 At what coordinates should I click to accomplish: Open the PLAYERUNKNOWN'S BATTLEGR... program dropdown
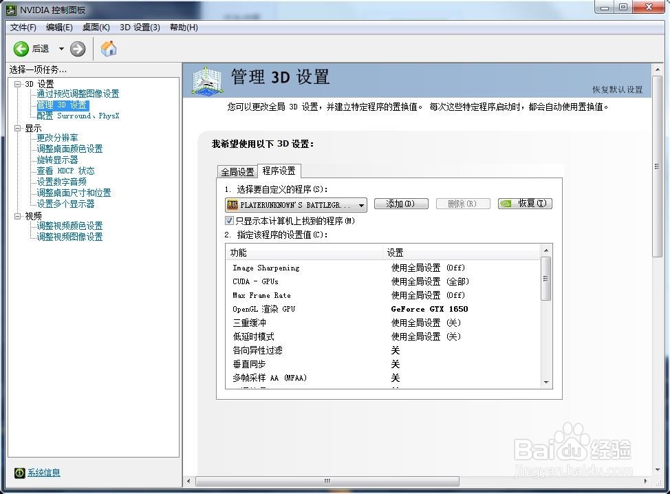click(296, 205)
